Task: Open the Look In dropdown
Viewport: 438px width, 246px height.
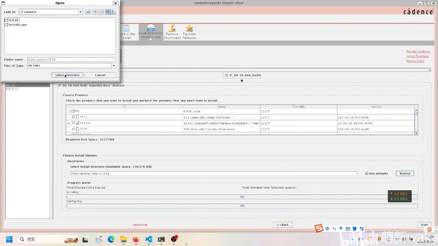Action: tap(80, 12)
